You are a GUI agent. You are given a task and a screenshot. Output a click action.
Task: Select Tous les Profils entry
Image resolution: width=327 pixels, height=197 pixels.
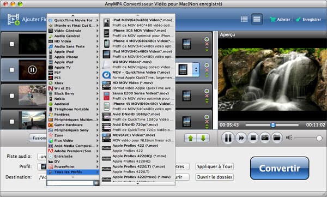point(74,172)
